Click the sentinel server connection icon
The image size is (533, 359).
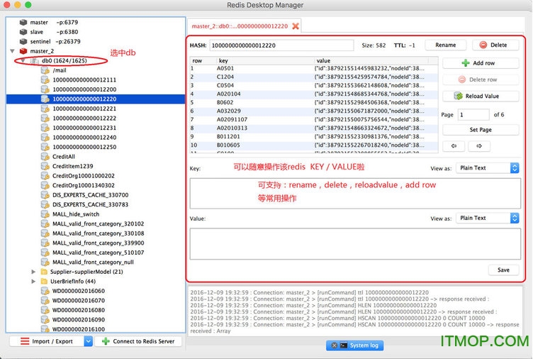23,41
